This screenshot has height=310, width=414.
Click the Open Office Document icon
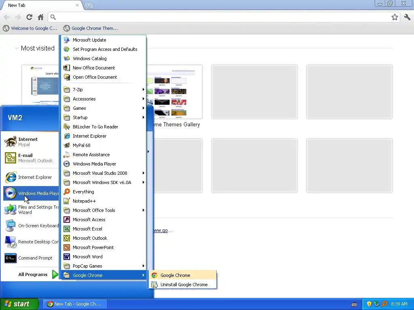click(x=67, y=77)
